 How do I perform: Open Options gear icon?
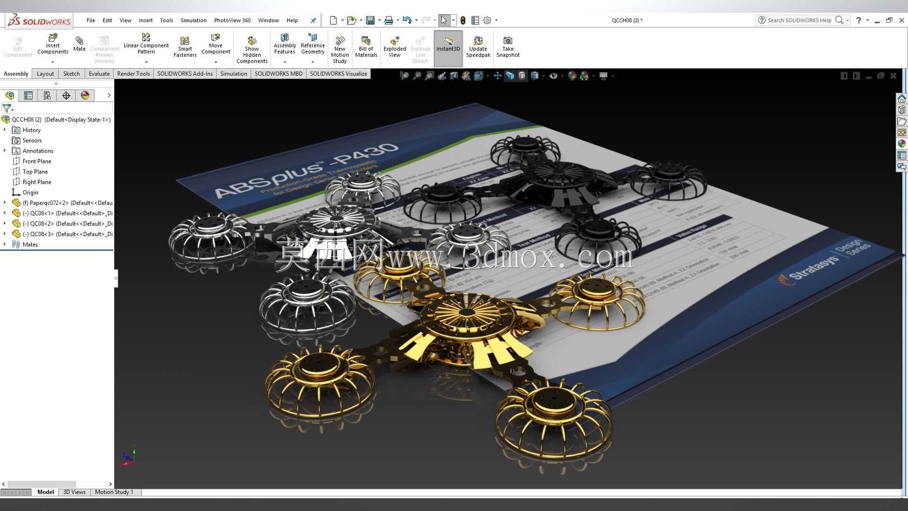[487, 20]
